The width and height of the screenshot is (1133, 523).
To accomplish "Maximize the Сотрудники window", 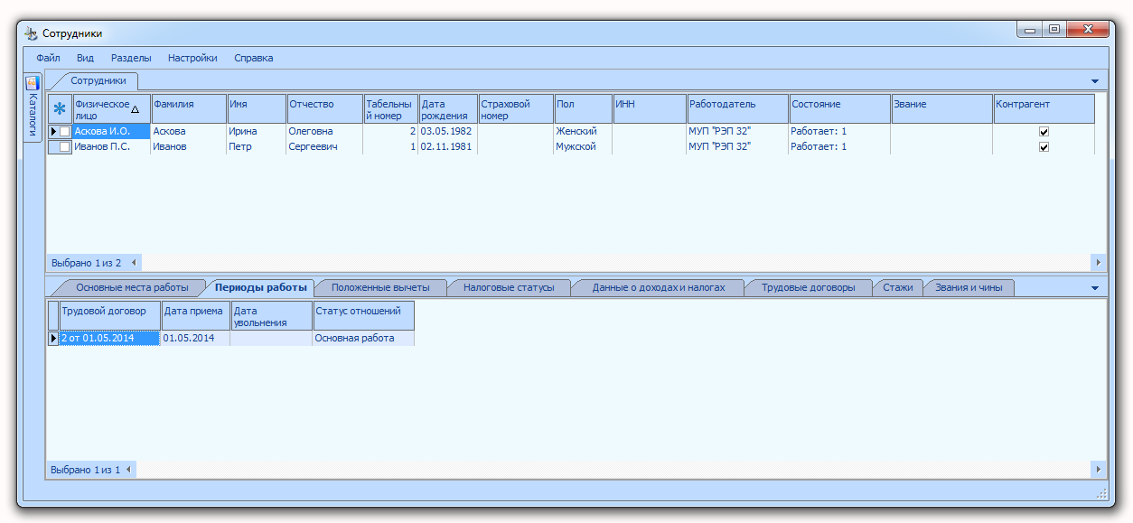I will tap(1054, 30).
